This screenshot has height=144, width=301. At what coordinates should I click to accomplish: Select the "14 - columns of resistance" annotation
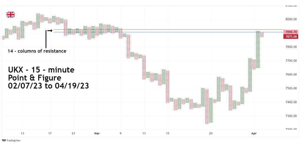37,51
